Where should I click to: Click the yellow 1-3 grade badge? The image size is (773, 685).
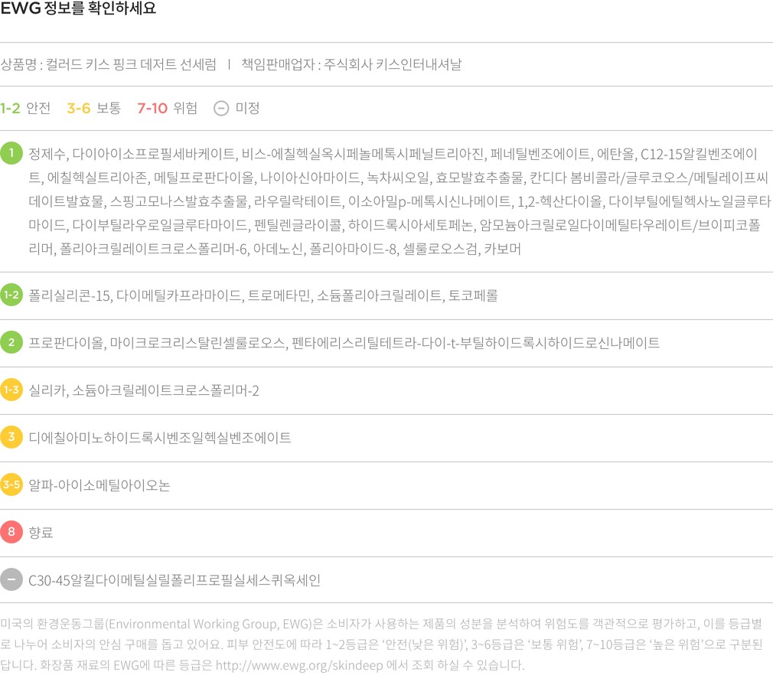[11, 390]
